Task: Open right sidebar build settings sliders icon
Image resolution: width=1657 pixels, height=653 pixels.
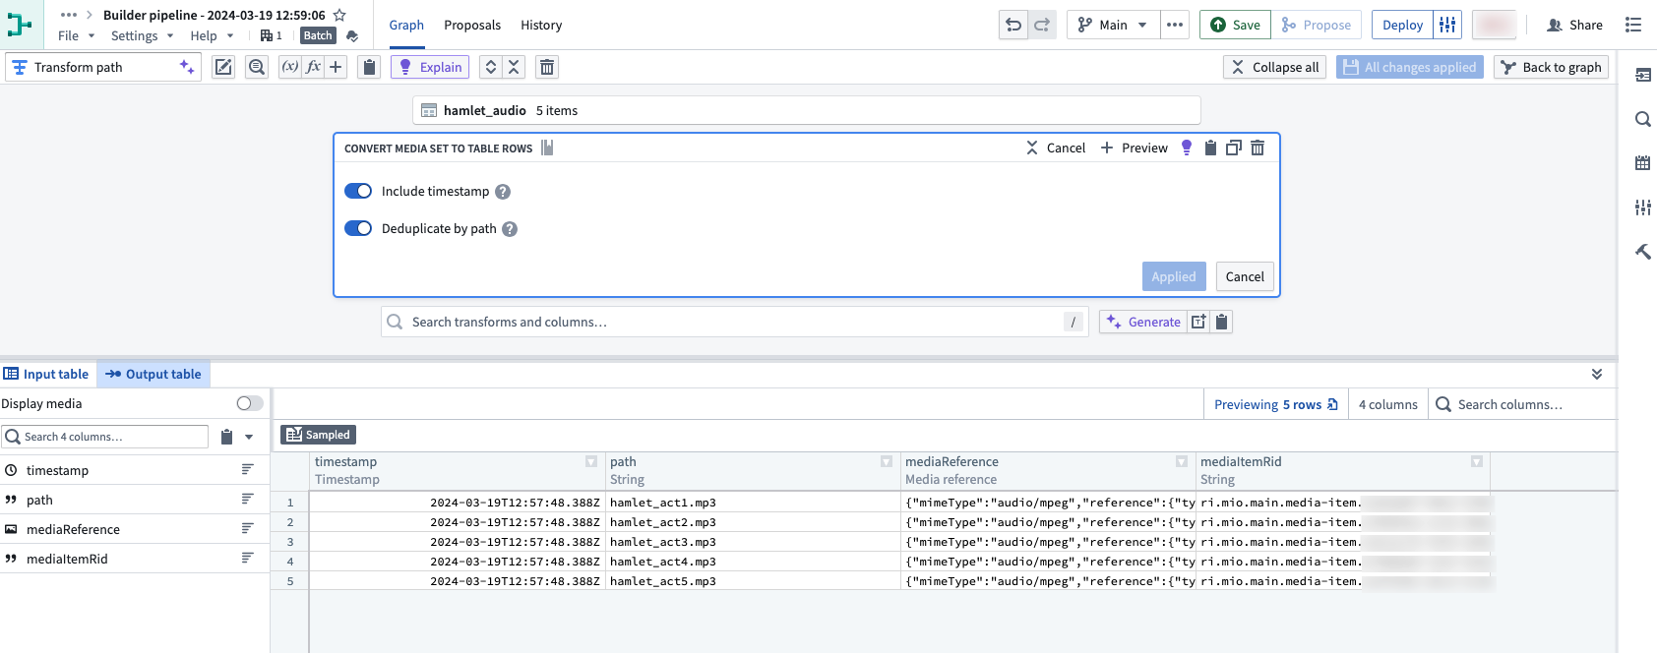Action: coord(1642,208)
